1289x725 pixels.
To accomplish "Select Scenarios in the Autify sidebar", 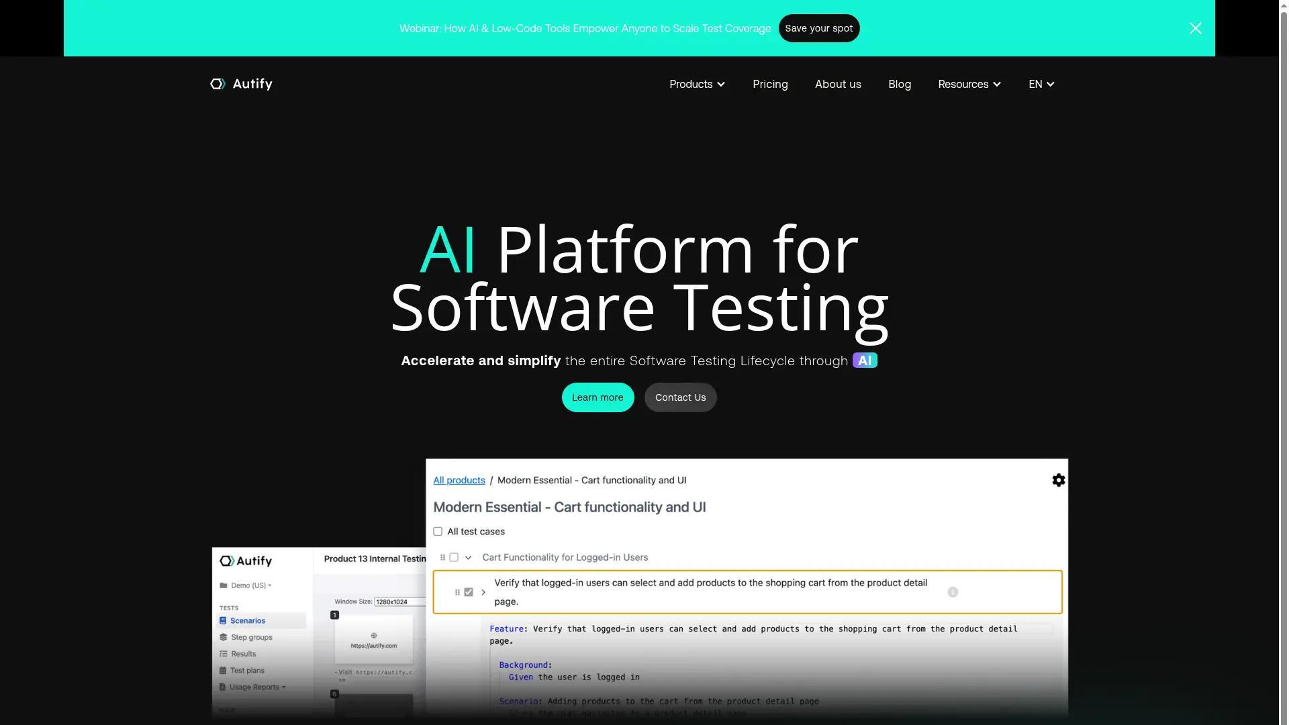I will coord(248,620).
